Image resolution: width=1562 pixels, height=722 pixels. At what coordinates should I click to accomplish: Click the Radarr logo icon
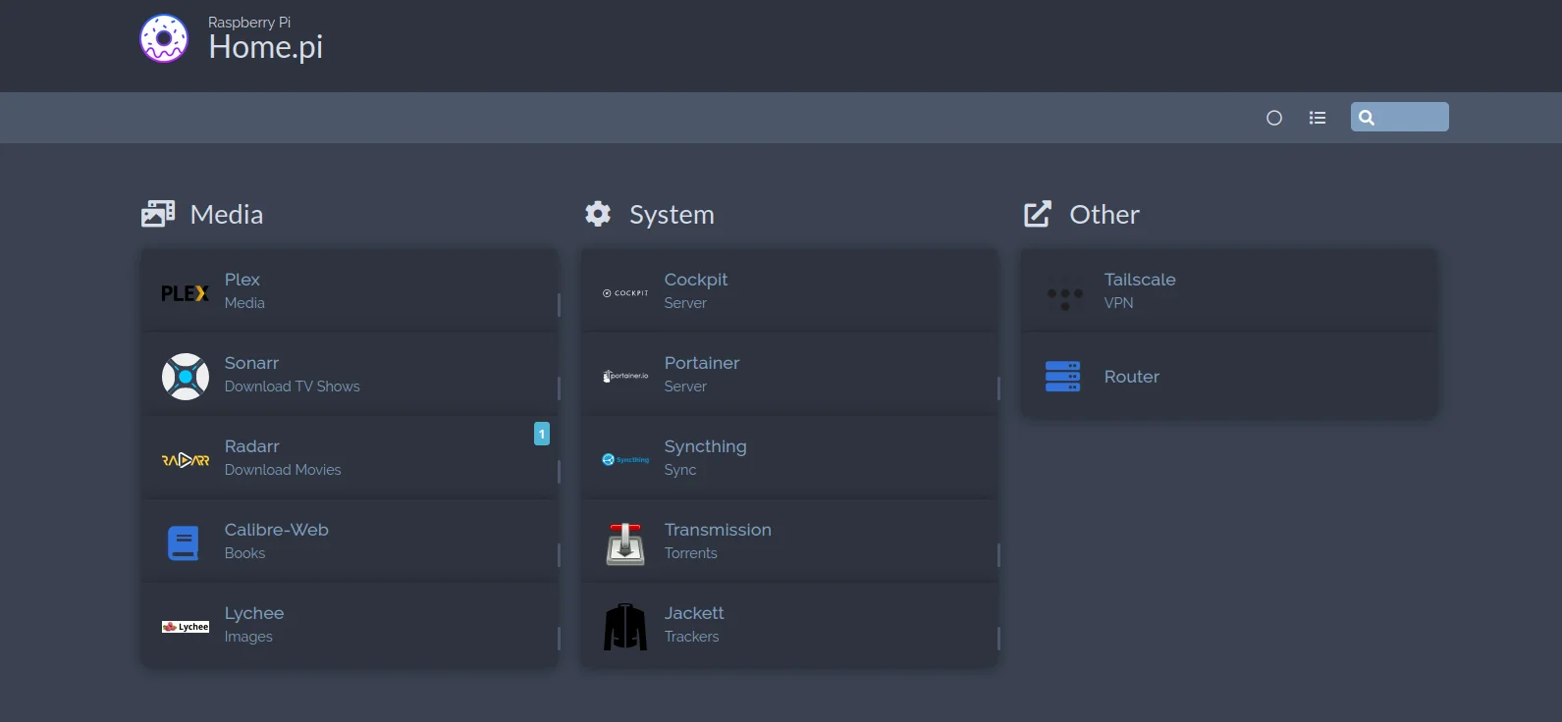click(185, 460)
